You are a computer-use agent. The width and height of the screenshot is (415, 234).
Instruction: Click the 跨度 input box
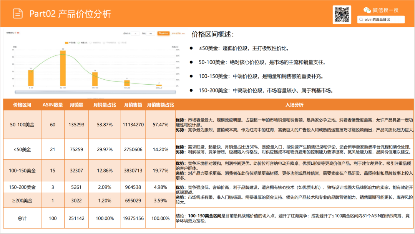(x=150, y=33)
